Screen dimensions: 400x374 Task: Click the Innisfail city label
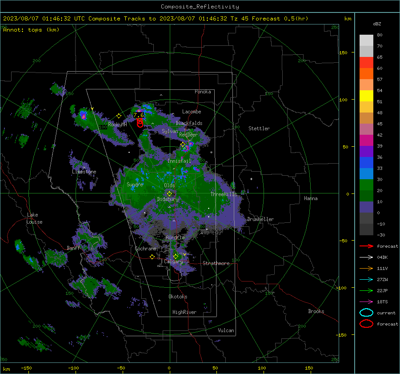(x=179, y=161)
